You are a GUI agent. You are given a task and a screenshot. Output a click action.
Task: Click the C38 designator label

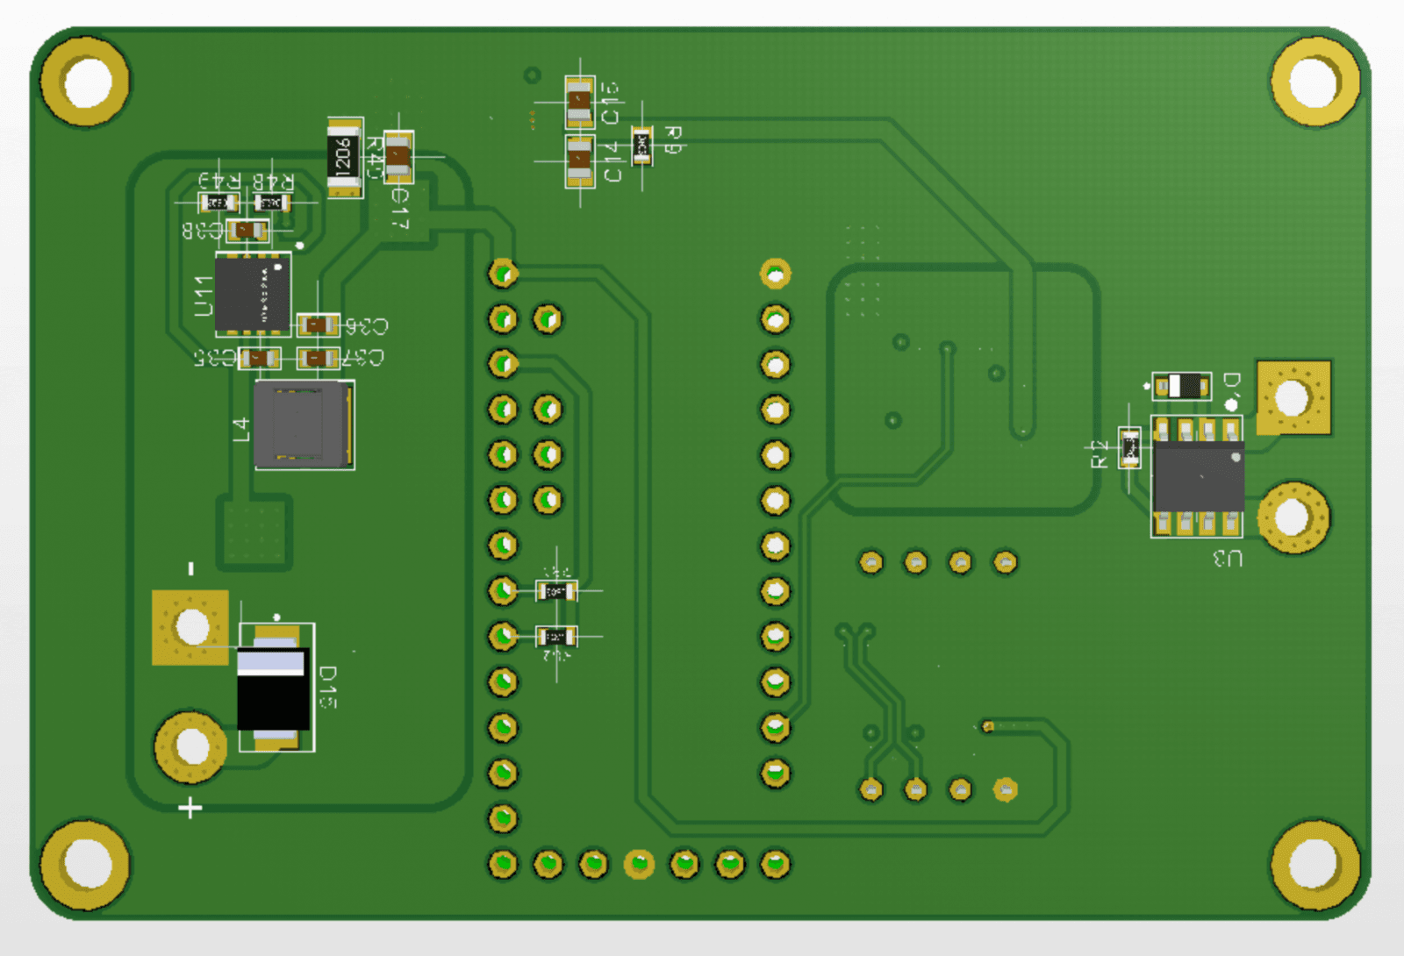click(203, 231)
